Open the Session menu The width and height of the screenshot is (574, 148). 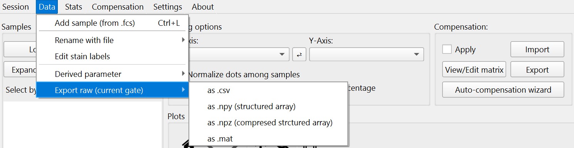click(16, 7)
